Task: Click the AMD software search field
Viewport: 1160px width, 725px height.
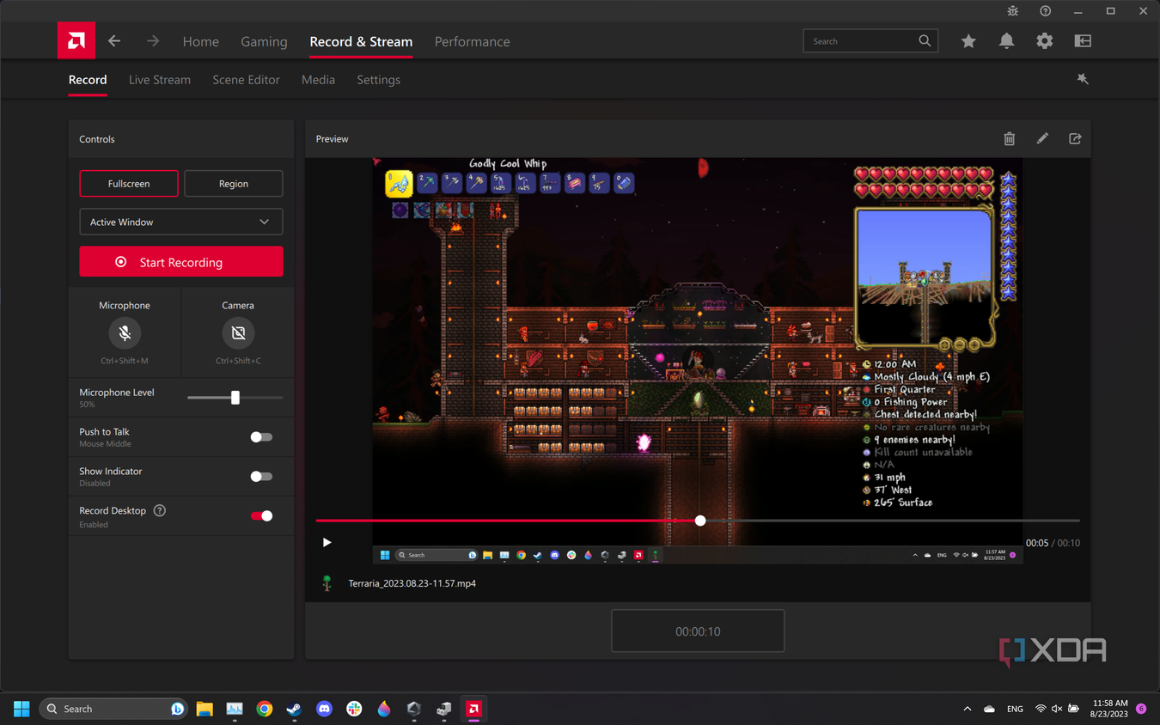Action: click(x=870, y=41)
